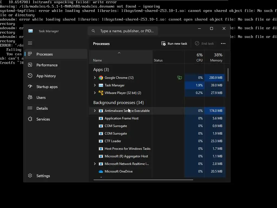Click the Settings gear icon
277x208 pixels.
pyautogui.click(x=30, y=175)
